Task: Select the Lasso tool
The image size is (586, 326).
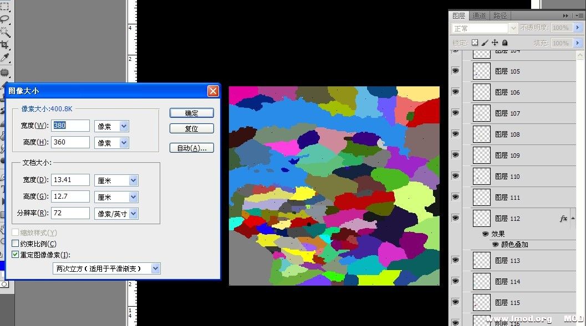Action: [4, 19]
